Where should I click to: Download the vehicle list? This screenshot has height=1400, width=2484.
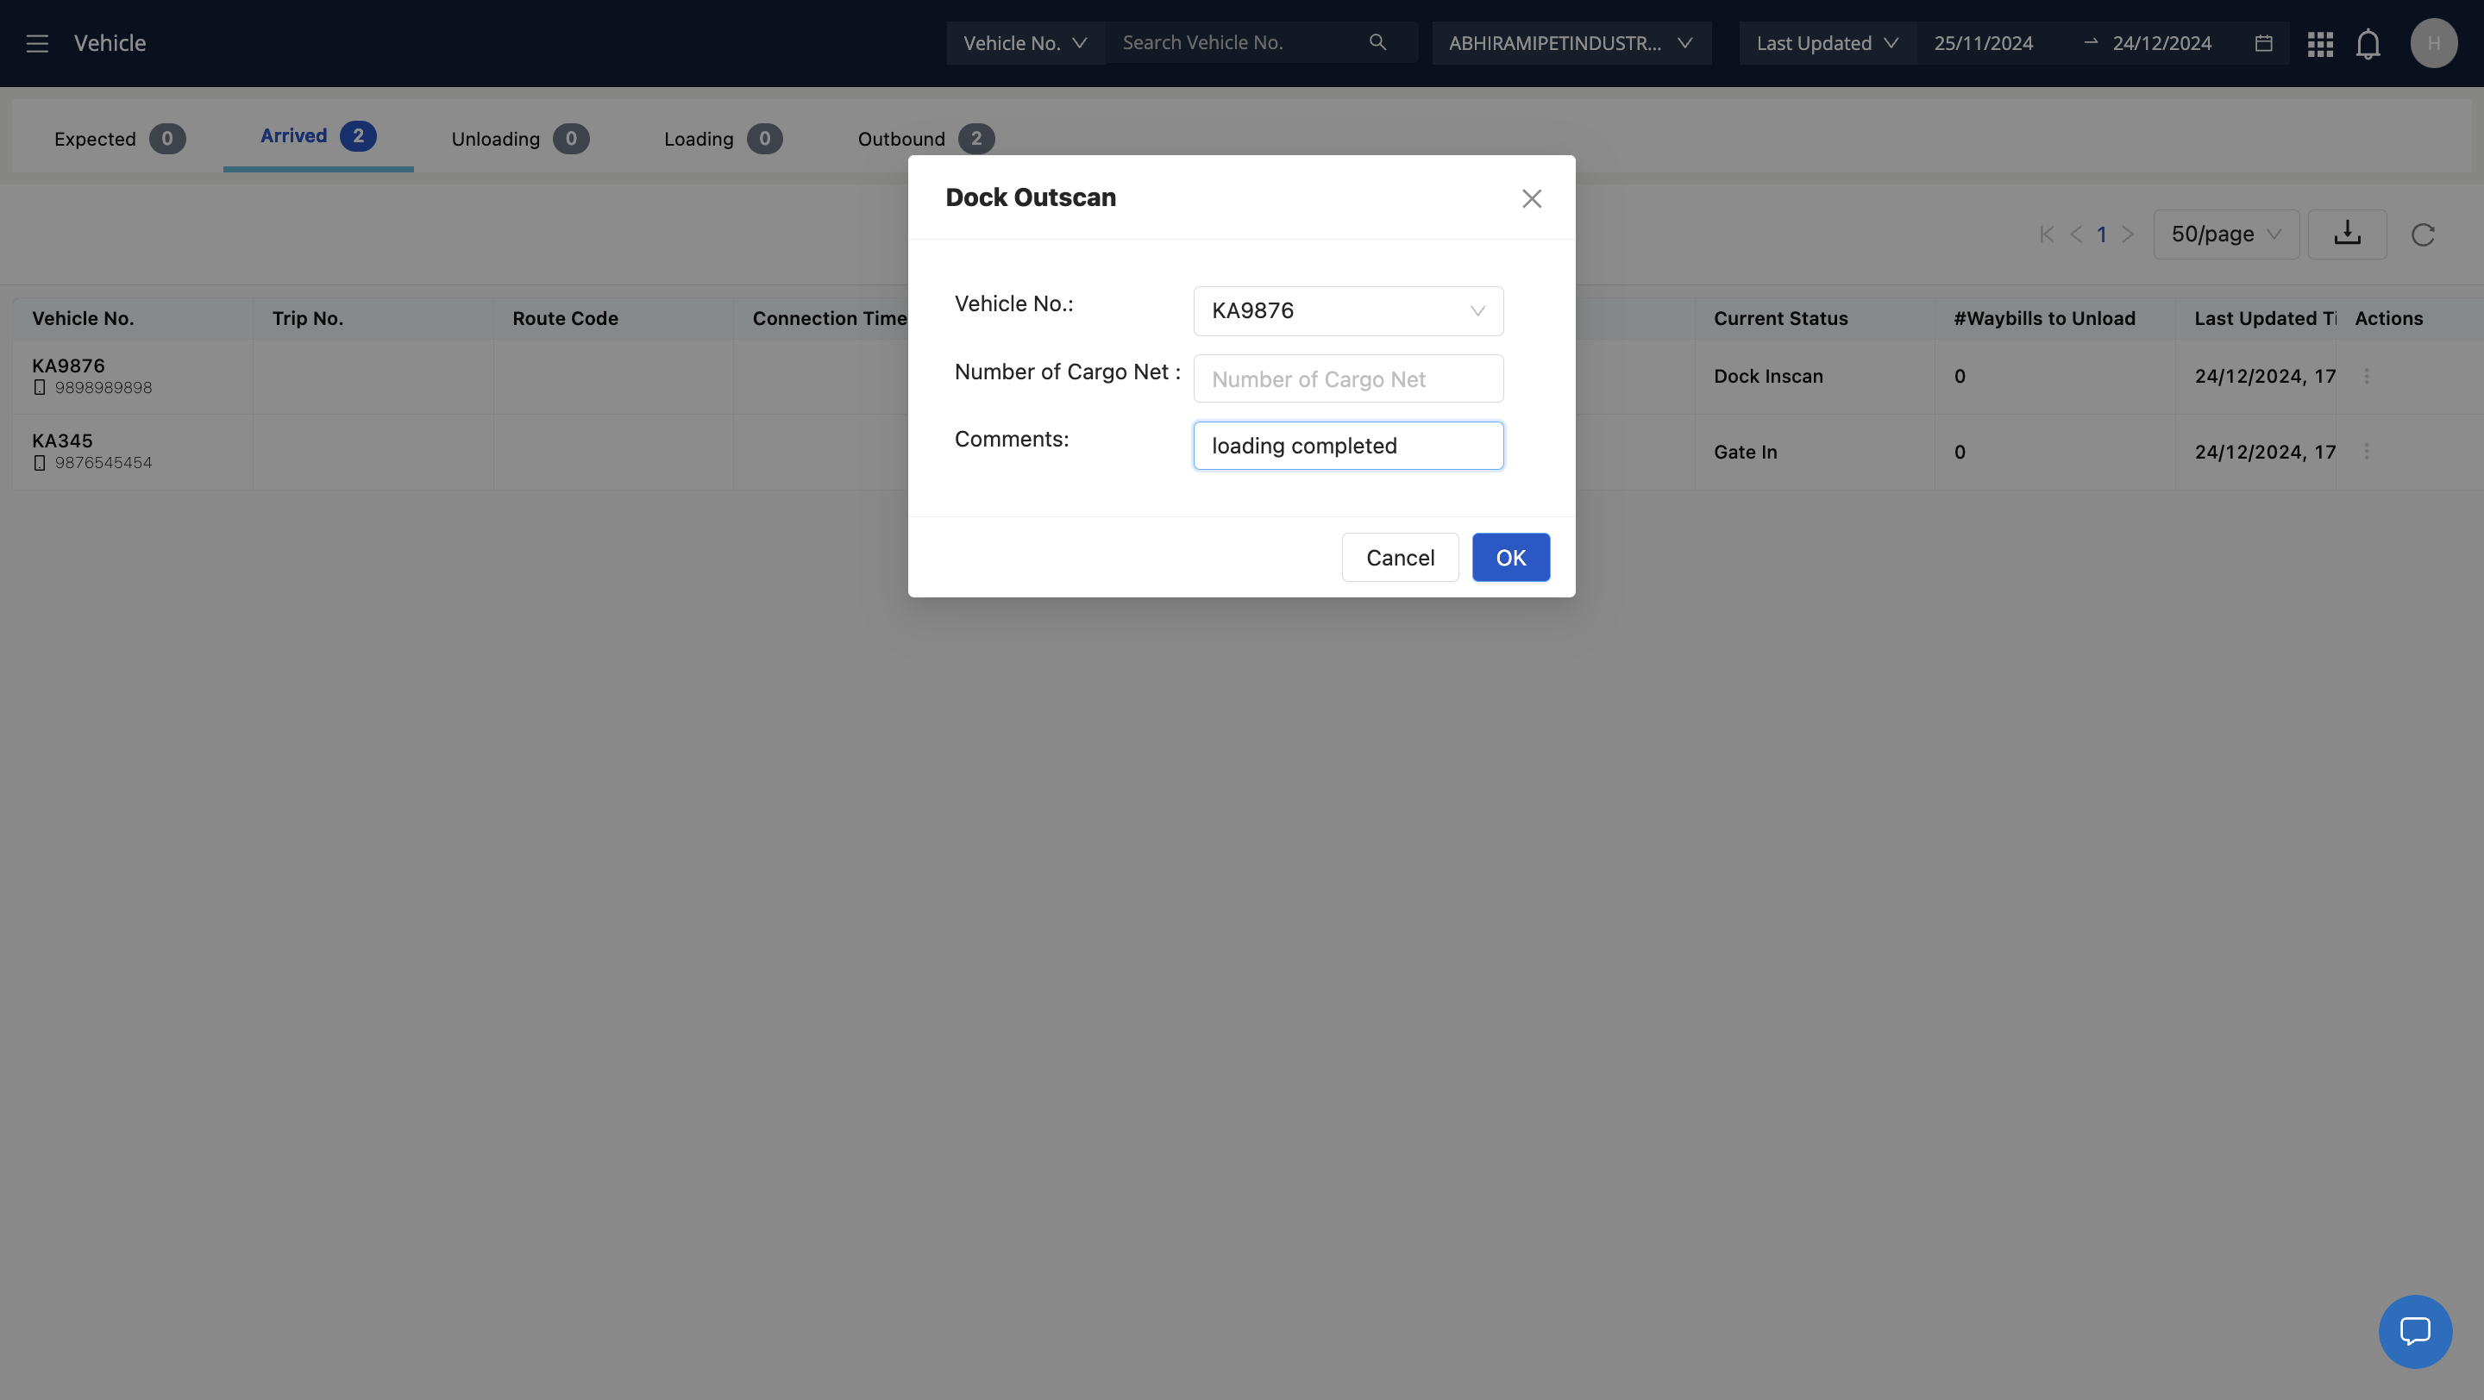2347,234
